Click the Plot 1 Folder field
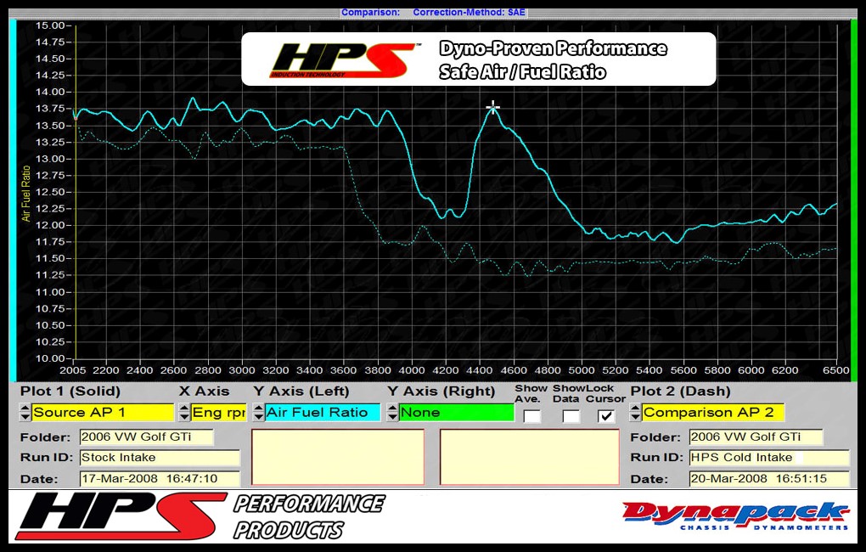The image size is (866, 552). (x=146, y=437)
